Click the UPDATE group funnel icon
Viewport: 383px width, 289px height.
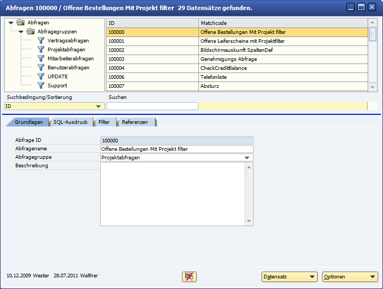point(41,77)
